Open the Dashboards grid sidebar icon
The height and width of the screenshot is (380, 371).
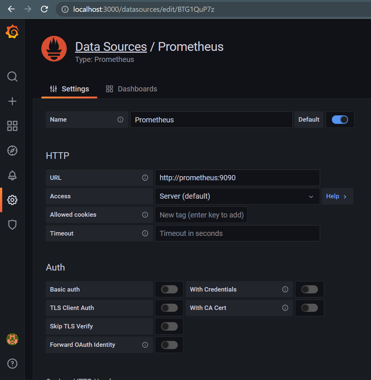coord(12,126)
